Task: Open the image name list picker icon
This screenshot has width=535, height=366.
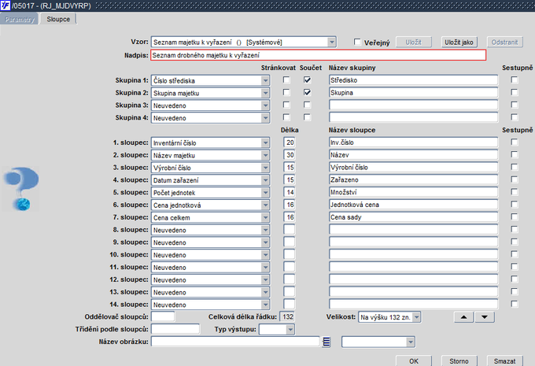Action: tap(327, 342)
